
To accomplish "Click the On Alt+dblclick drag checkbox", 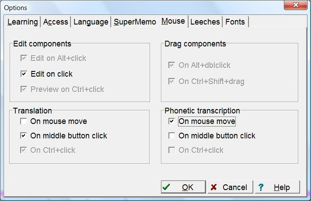I will pos(172,65).
